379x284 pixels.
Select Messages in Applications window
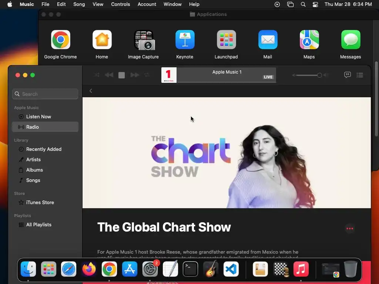[x=351, y=40]
